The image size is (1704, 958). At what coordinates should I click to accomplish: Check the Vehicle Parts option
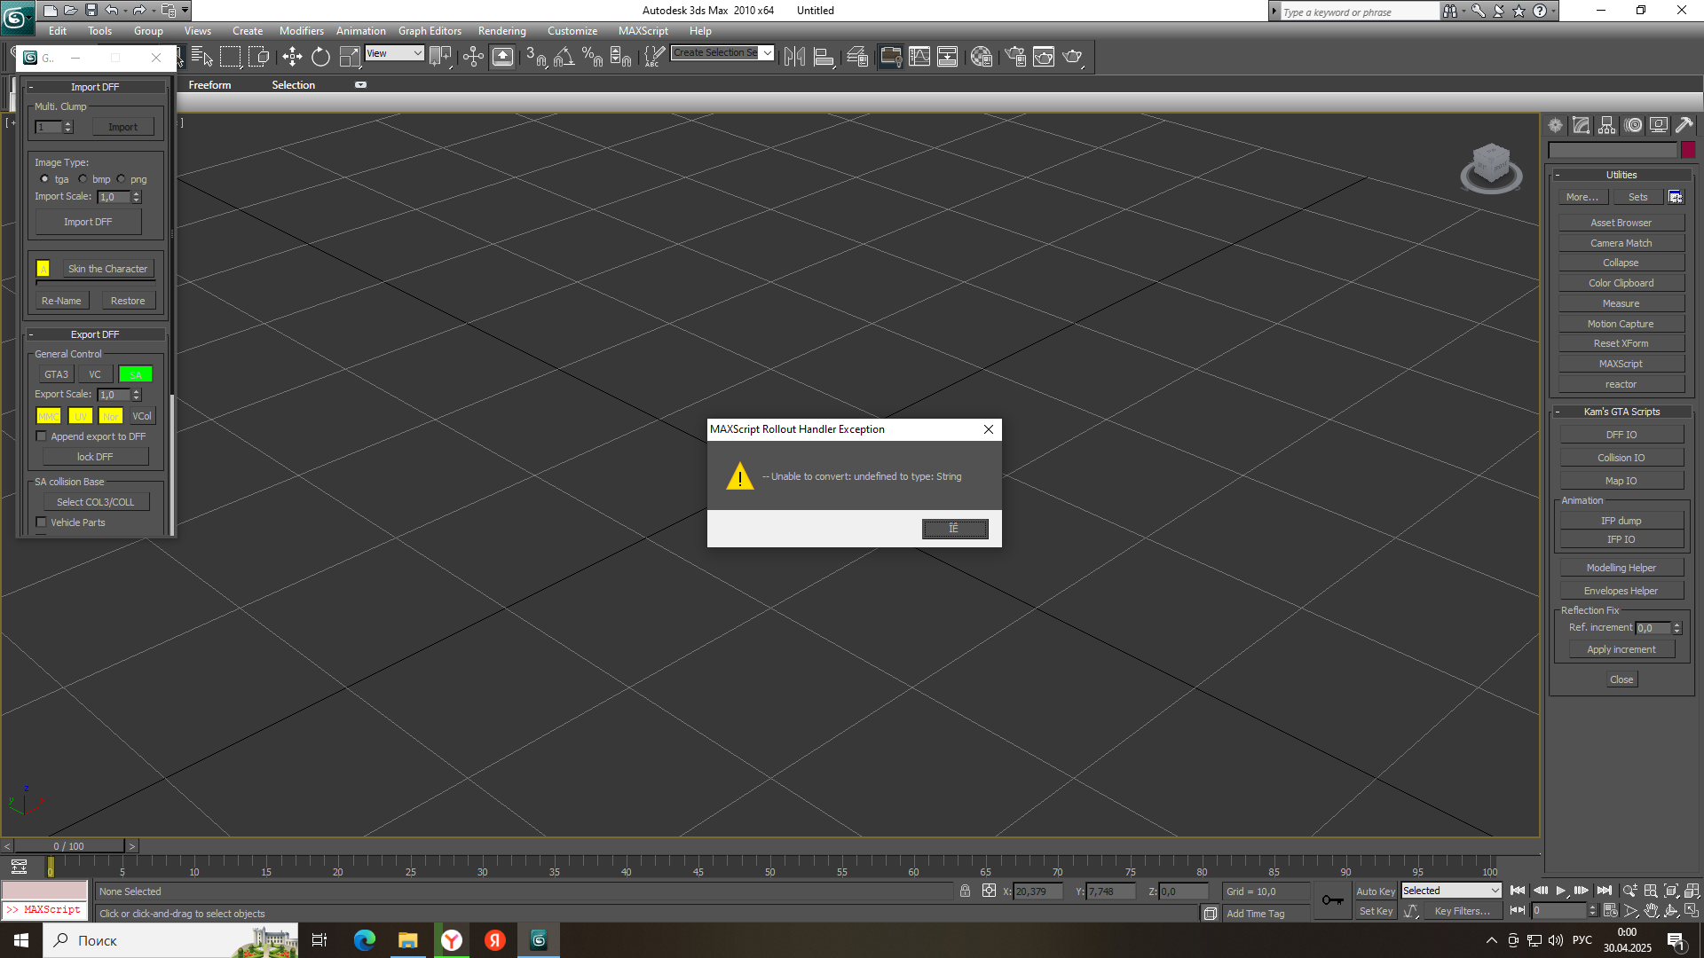41,522
